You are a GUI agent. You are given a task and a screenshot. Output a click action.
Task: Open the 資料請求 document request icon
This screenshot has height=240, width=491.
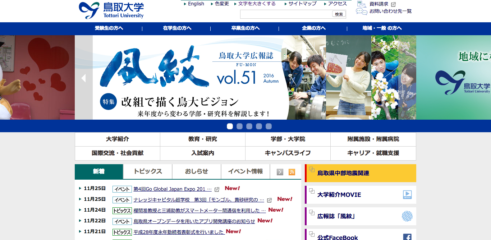click(x=362, y=4)
